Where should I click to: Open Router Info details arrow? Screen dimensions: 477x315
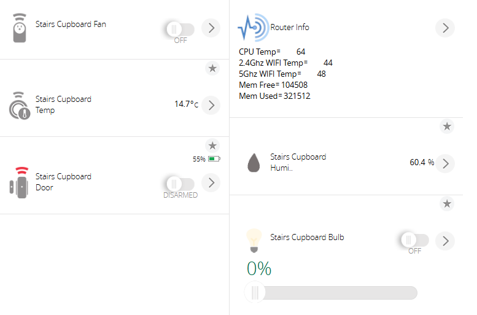(445, 28)
